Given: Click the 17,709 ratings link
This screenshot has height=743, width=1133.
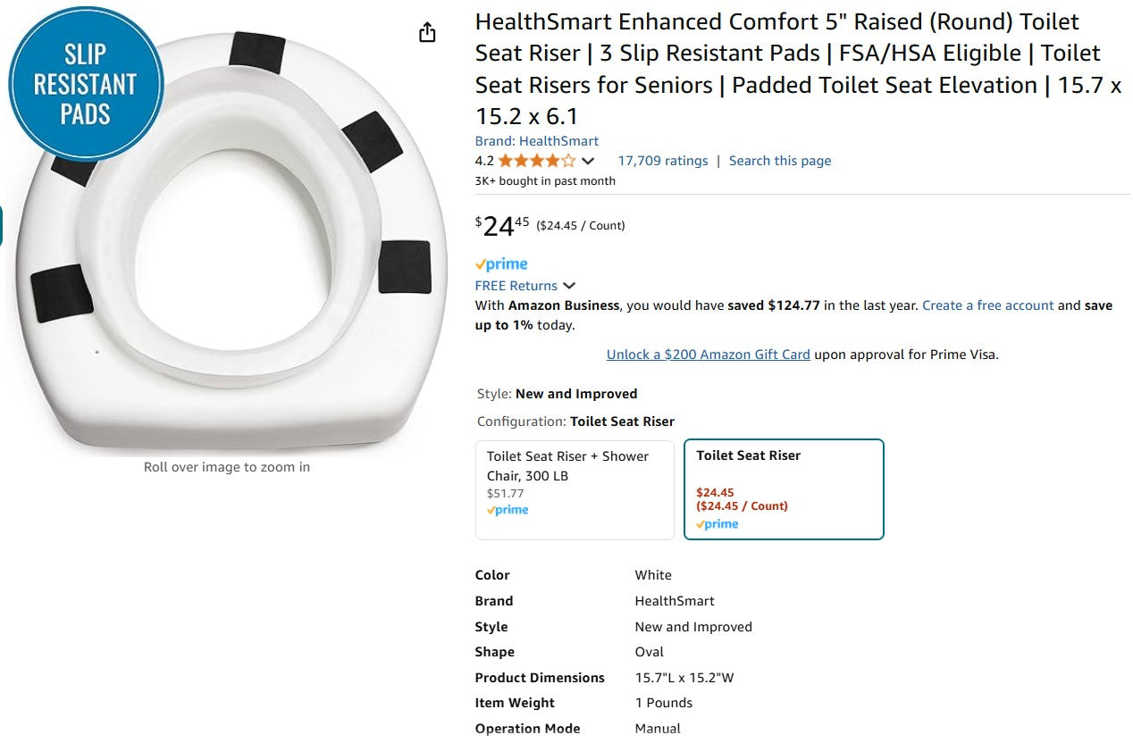Looking at the screenshot, I should pyautogui.click(x=663, y=161).
